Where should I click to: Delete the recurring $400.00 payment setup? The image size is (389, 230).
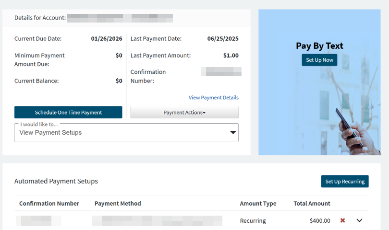pos(342,220)
